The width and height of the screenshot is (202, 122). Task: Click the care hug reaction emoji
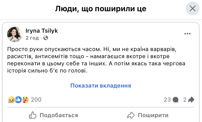click(25, 100)
